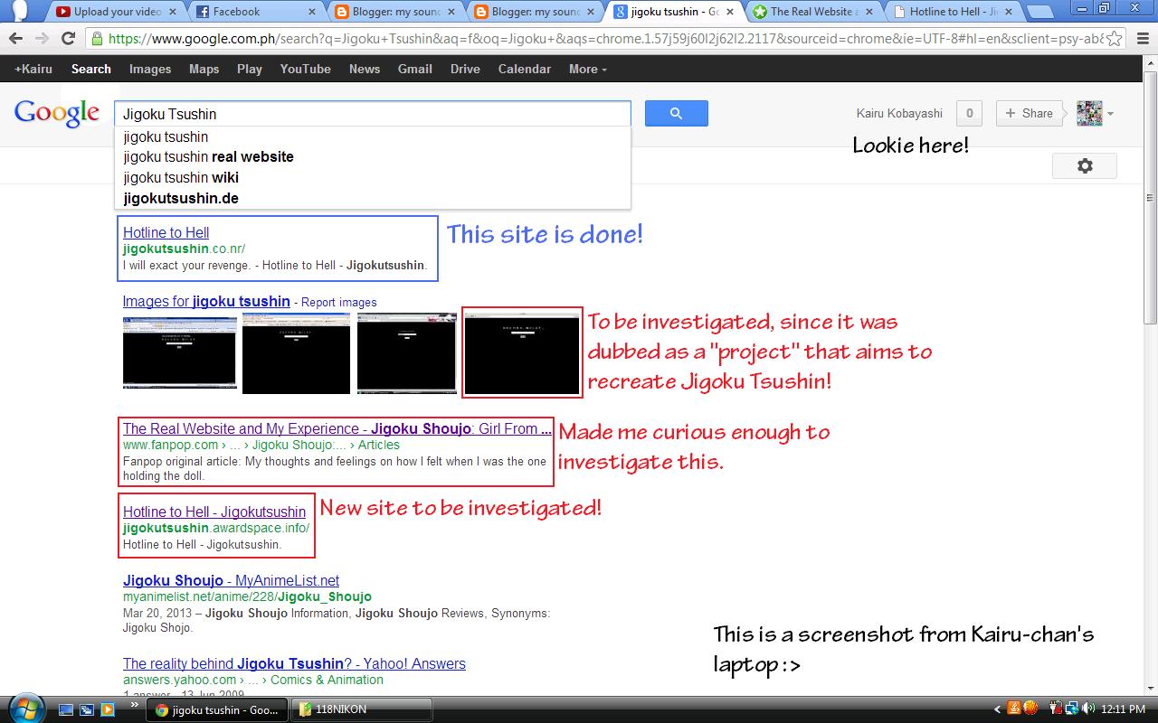
Task: Launch media player from quick launch
Action: [108, 709]
